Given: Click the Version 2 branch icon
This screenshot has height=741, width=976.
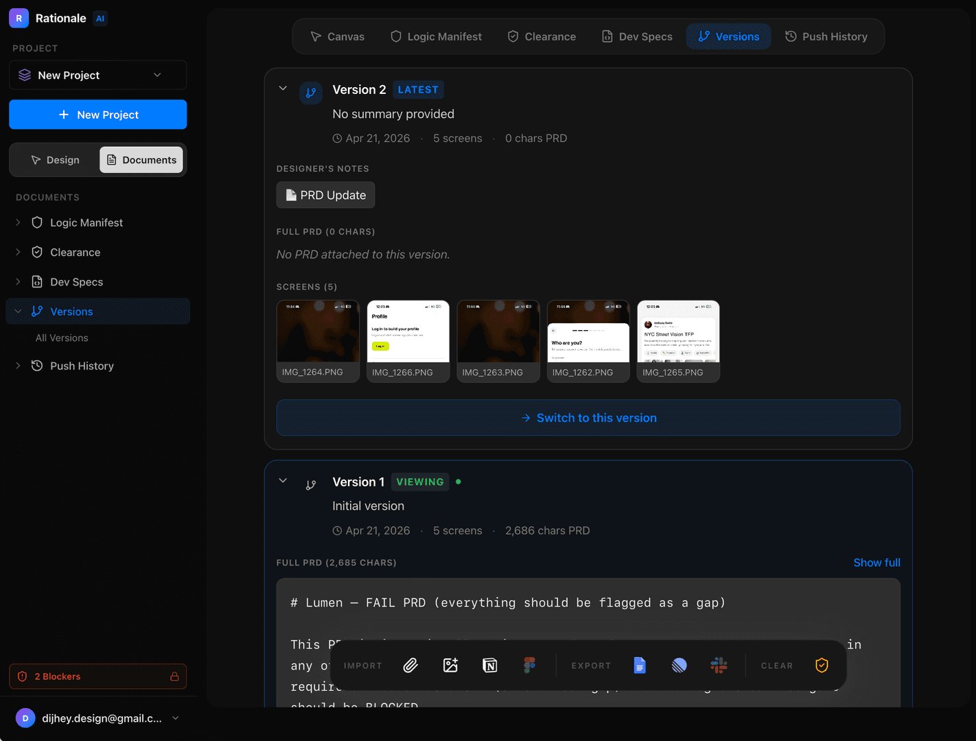Looking at the screenshot, I should click(x=311, y=93).
